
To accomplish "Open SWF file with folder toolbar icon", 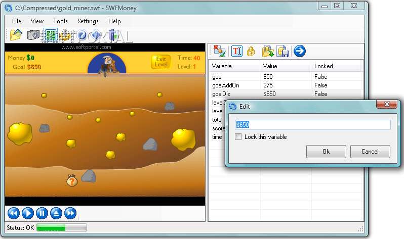I will 16,35.
